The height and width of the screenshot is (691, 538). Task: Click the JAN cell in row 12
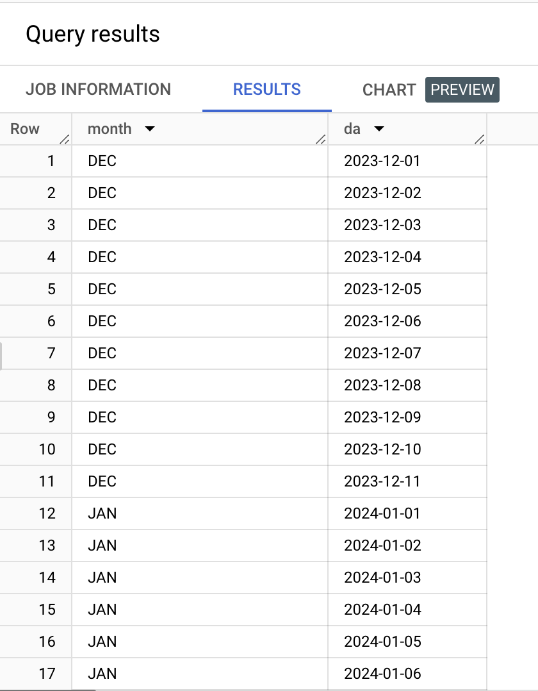coord(102,513)
